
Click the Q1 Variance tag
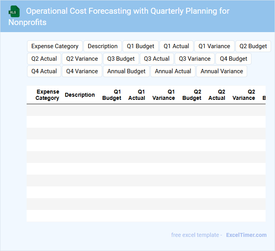point(214,46)
